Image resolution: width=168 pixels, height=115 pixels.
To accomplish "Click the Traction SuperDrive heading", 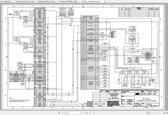I will pos(40,8).
